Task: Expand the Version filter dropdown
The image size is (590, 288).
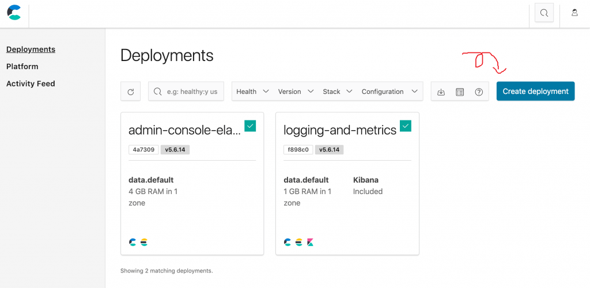Action: [x=296, y=92]
